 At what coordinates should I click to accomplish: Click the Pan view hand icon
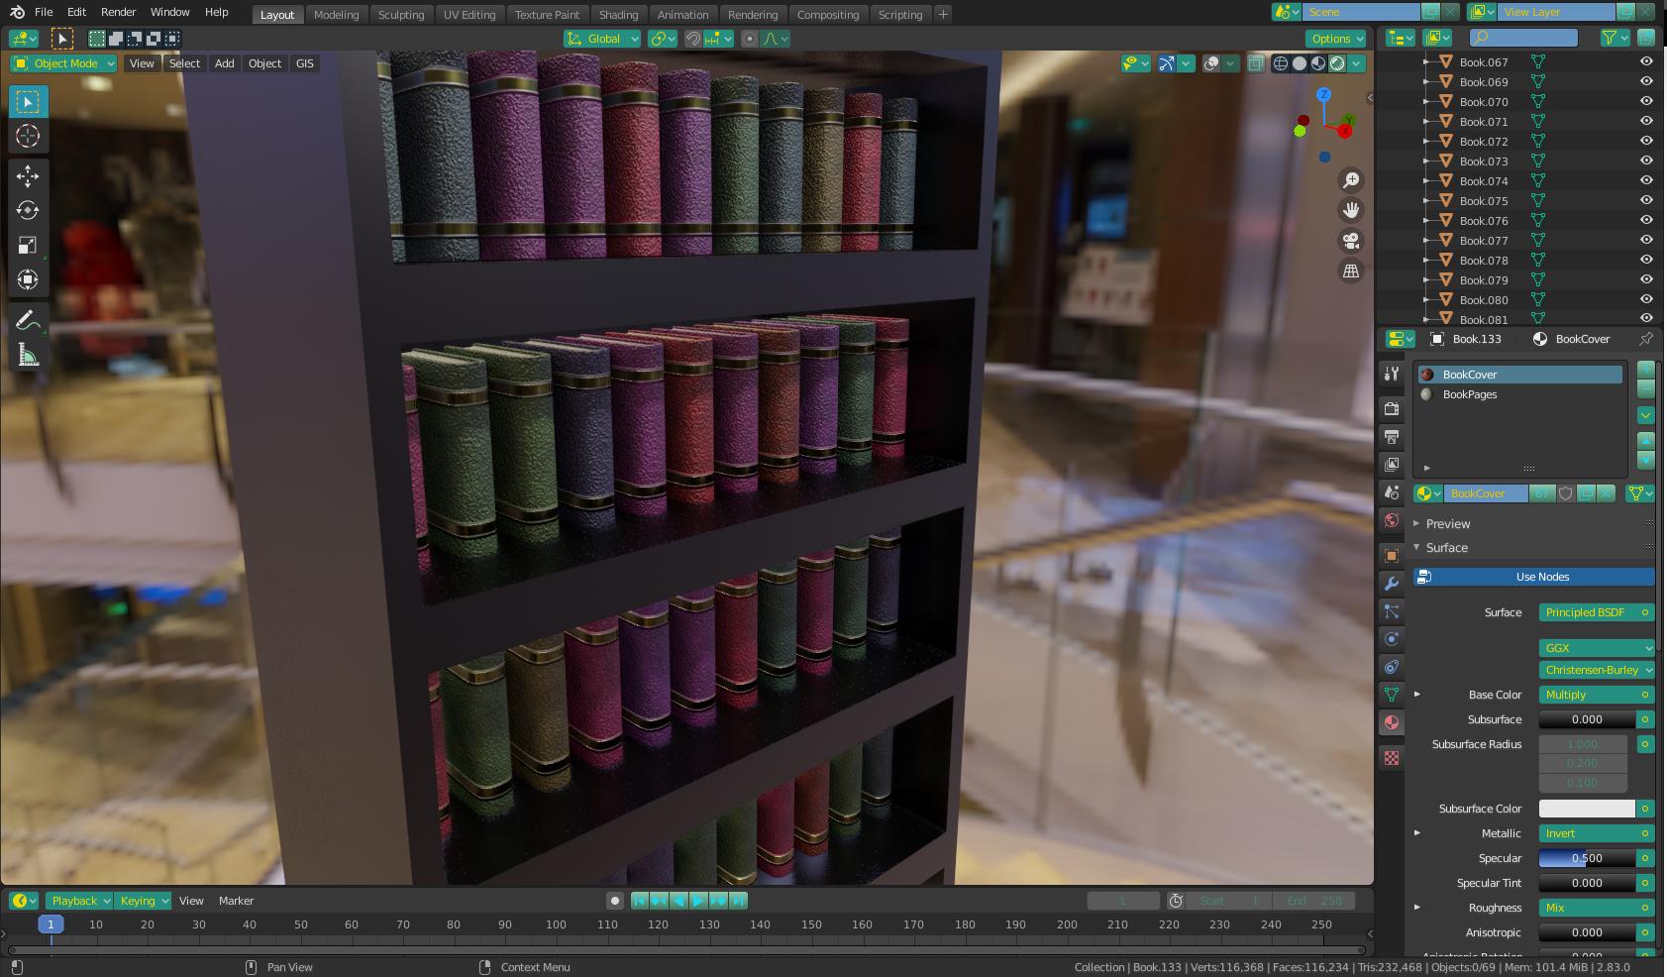1351,210
